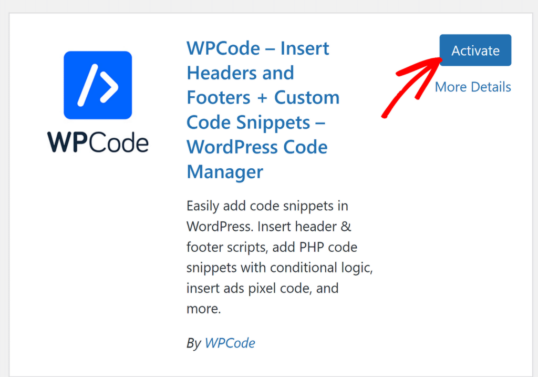
Task: Select the code-slash symbol in the plugin logo
Action: (x=97, y=84)
